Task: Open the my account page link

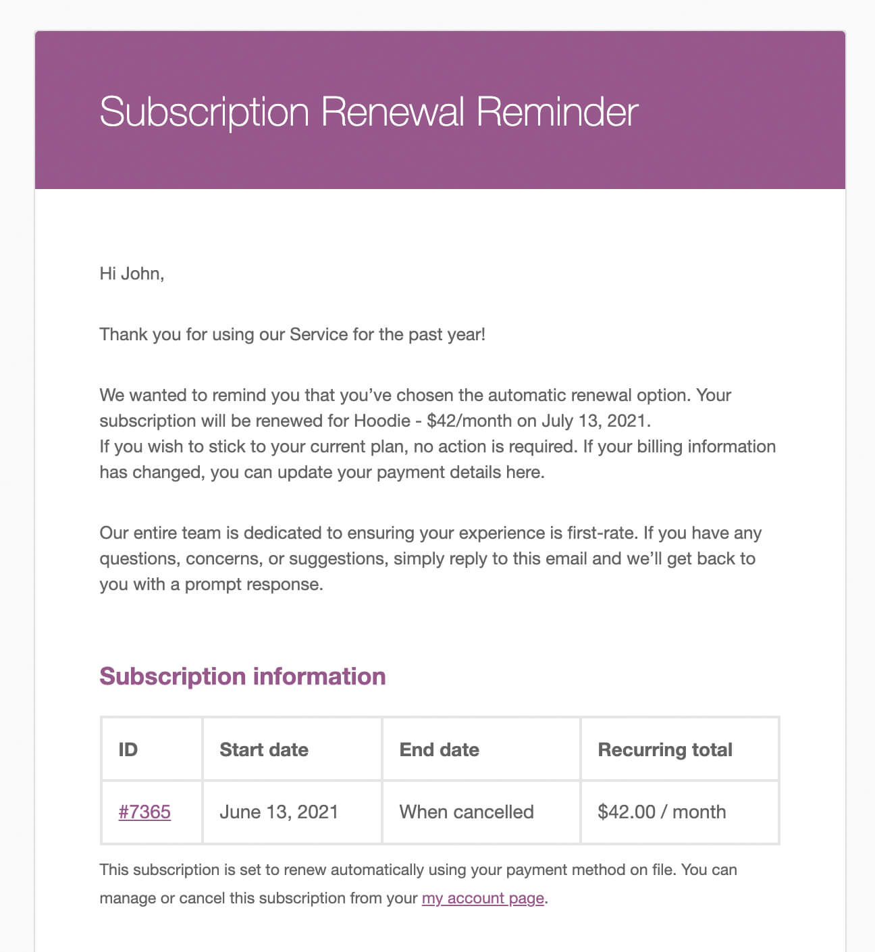Action: pyautogui.click(x=483, y=898)
